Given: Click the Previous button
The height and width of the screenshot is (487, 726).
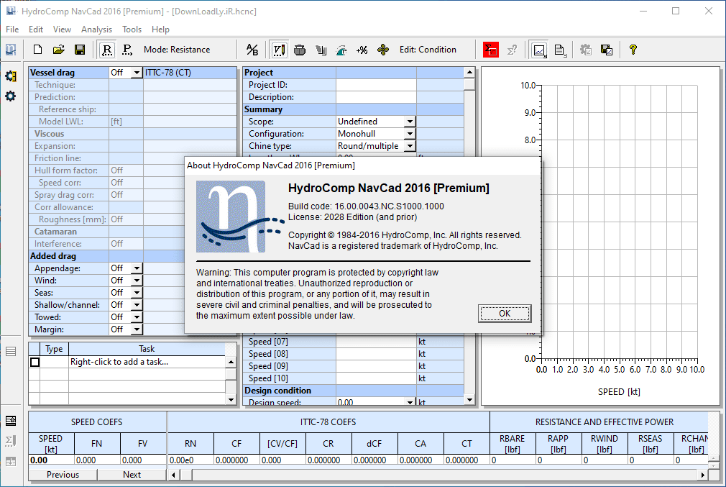Looking at the screenshot, I should pos(63,475).
